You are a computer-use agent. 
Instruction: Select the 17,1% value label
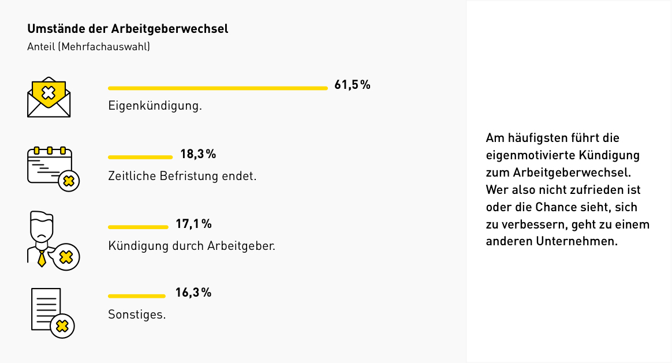(193, 223)
